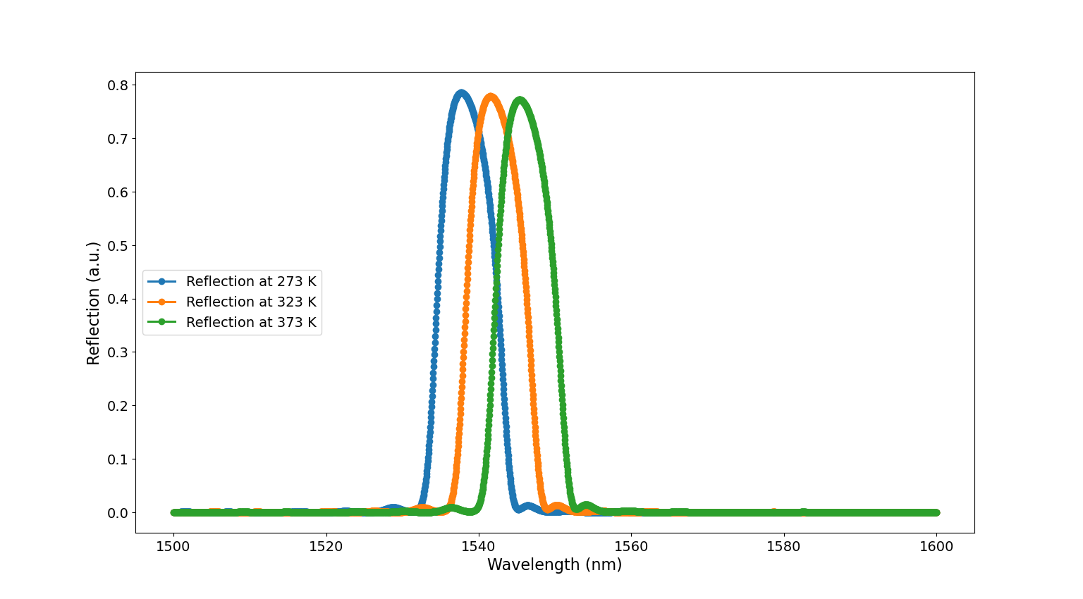
Task: Select the 'Reflection at 323 K' legend label
Action: point(251,302)
